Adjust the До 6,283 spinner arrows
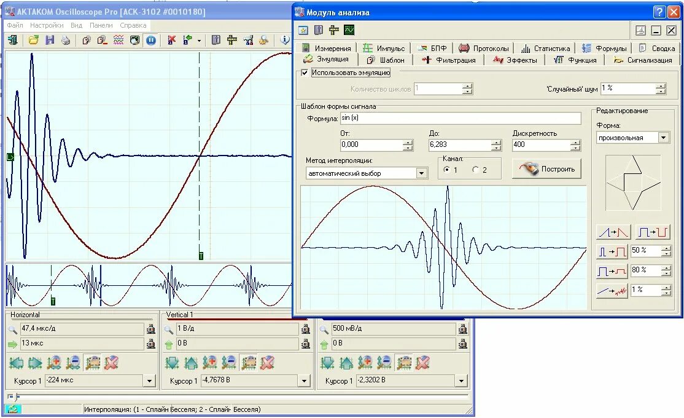This screenshot has height=418, width=684. (x=496, y=145)
